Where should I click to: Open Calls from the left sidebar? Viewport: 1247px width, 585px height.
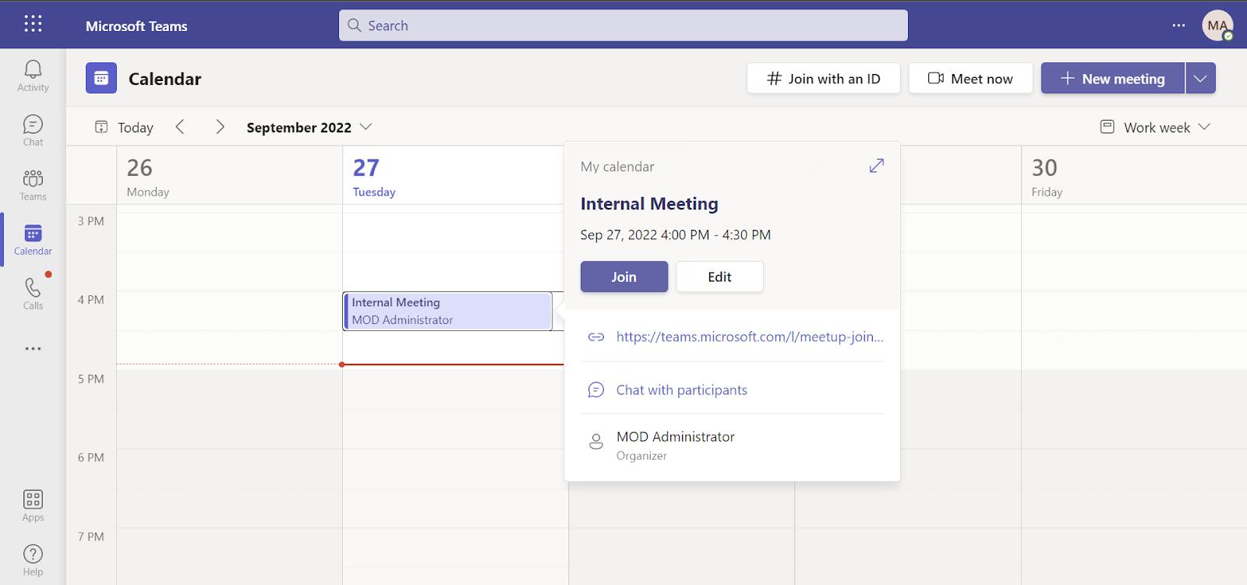point(33,294)
